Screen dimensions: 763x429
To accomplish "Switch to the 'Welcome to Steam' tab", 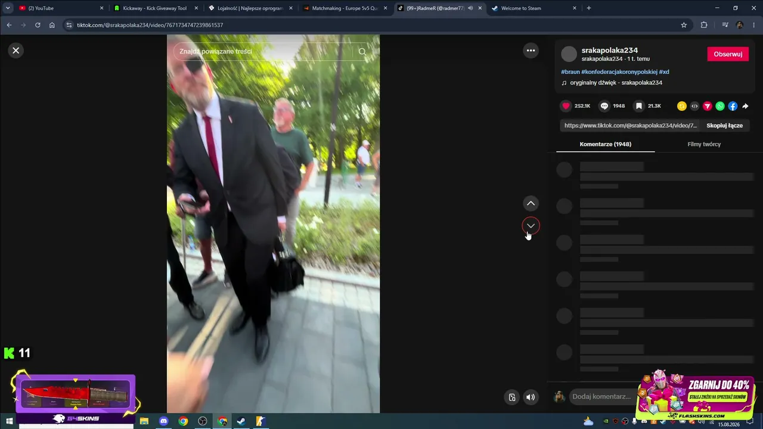I will [x=534, y=8].
